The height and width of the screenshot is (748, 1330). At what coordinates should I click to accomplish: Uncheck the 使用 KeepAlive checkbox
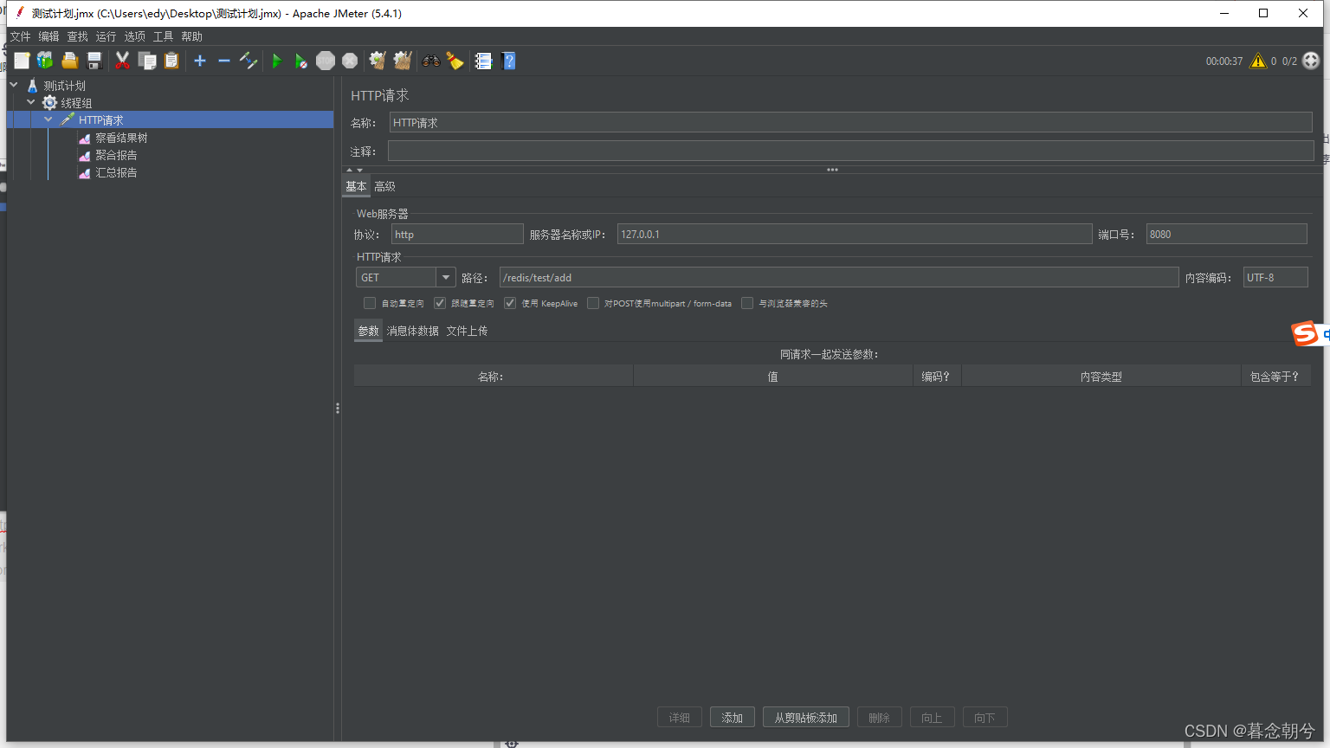tap(510, 303)
